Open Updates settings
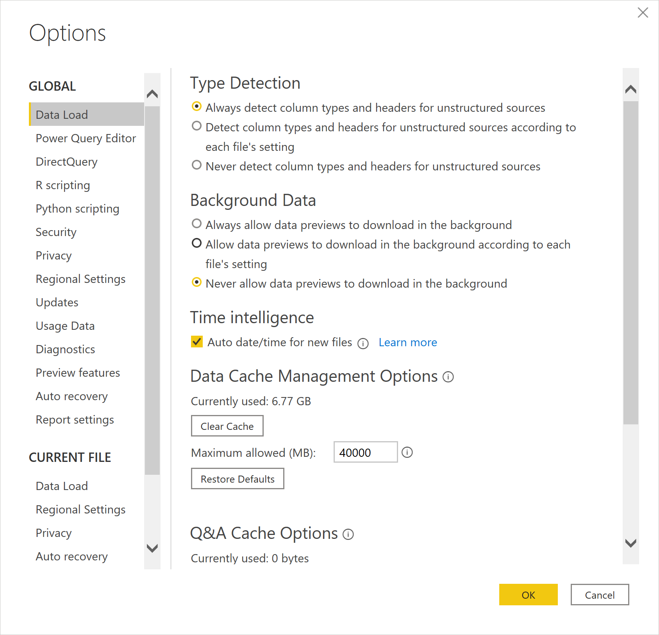The width and height of the screenshot is (659, 635). (x=57, y=302)
